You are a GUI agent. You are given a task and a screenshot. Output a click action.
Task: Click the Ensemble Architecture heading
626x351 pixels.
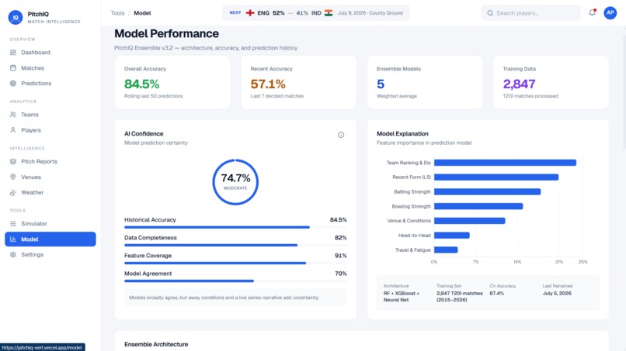pyautogui.click(x=156, y=344)
